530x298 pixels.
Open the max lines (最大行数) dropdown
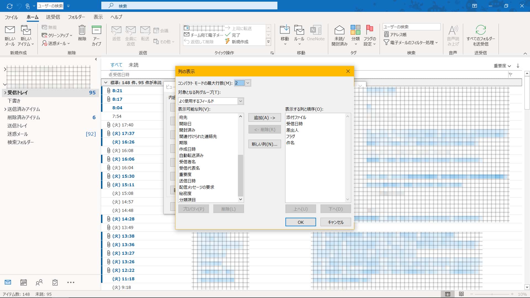[248, 83]
